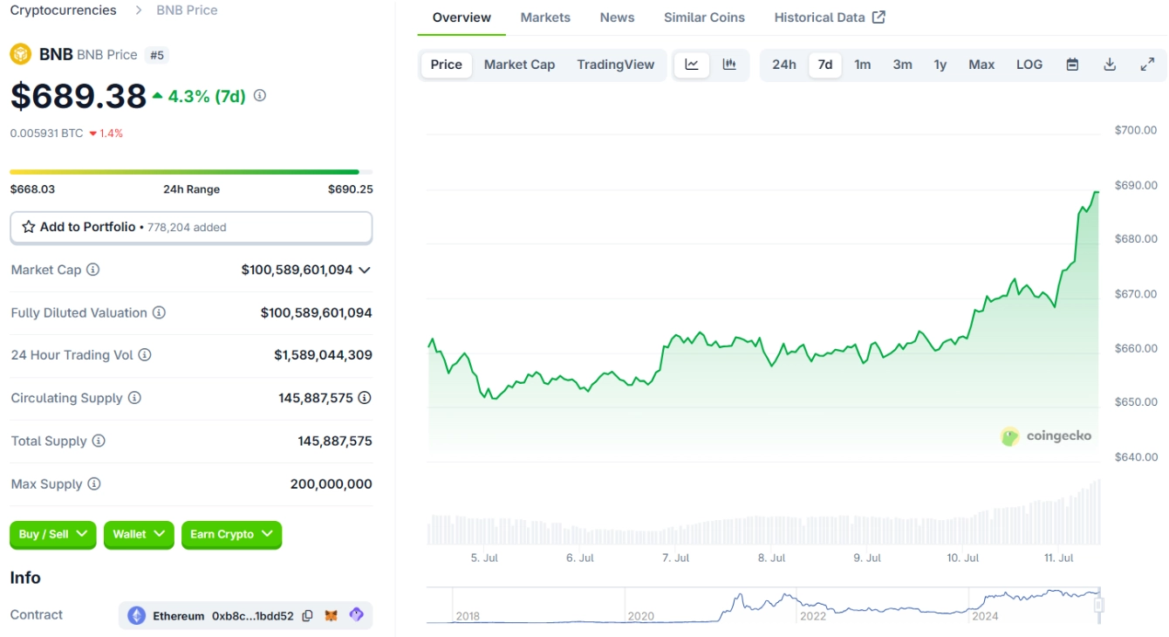Image resolution: width=1169 pixels, height=637 pixels.
Task: Switch to line chart view icon
Action: (x=692, y=65)
